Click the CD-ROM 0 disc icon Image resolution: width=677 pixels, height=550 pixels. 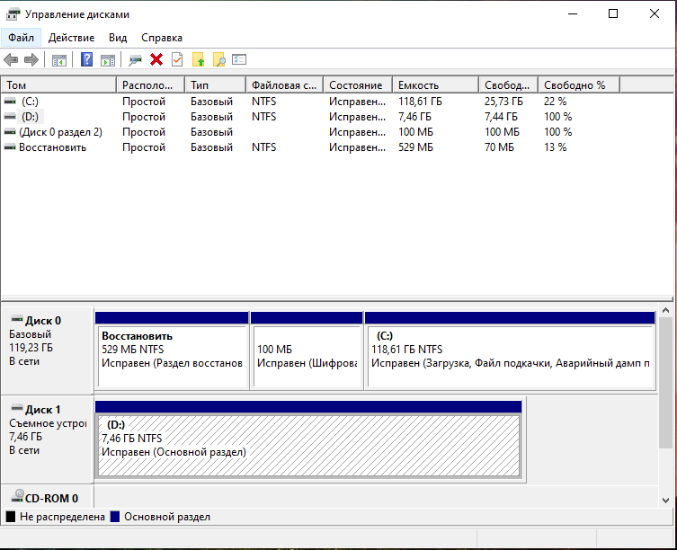pyautogui.click(x=17, y=495)
